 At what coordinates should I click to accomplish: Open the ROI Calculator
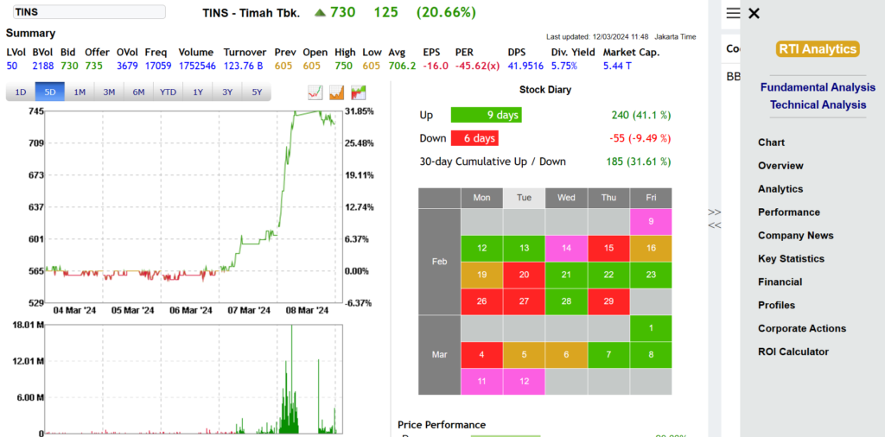793,351
